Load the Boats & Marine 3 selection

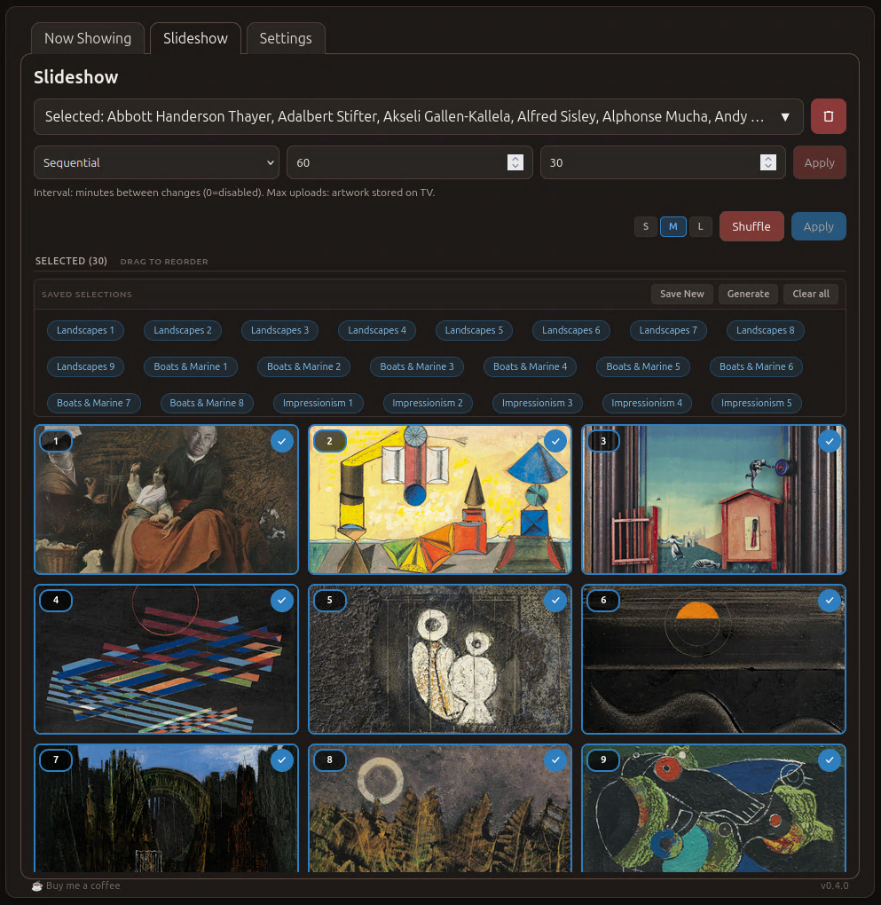pyautogui.click(x=417, y=366)
